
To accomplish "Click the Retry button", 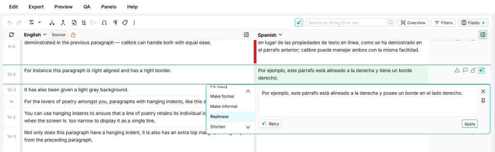I will pyautogui.click(x=270, y=124).
